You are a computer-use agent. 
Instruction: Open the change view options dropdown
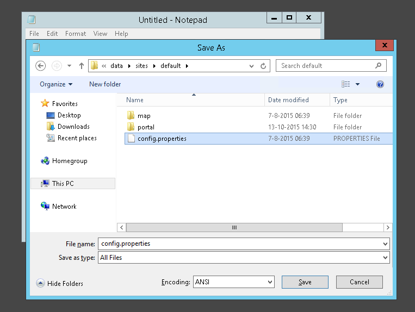357,84
